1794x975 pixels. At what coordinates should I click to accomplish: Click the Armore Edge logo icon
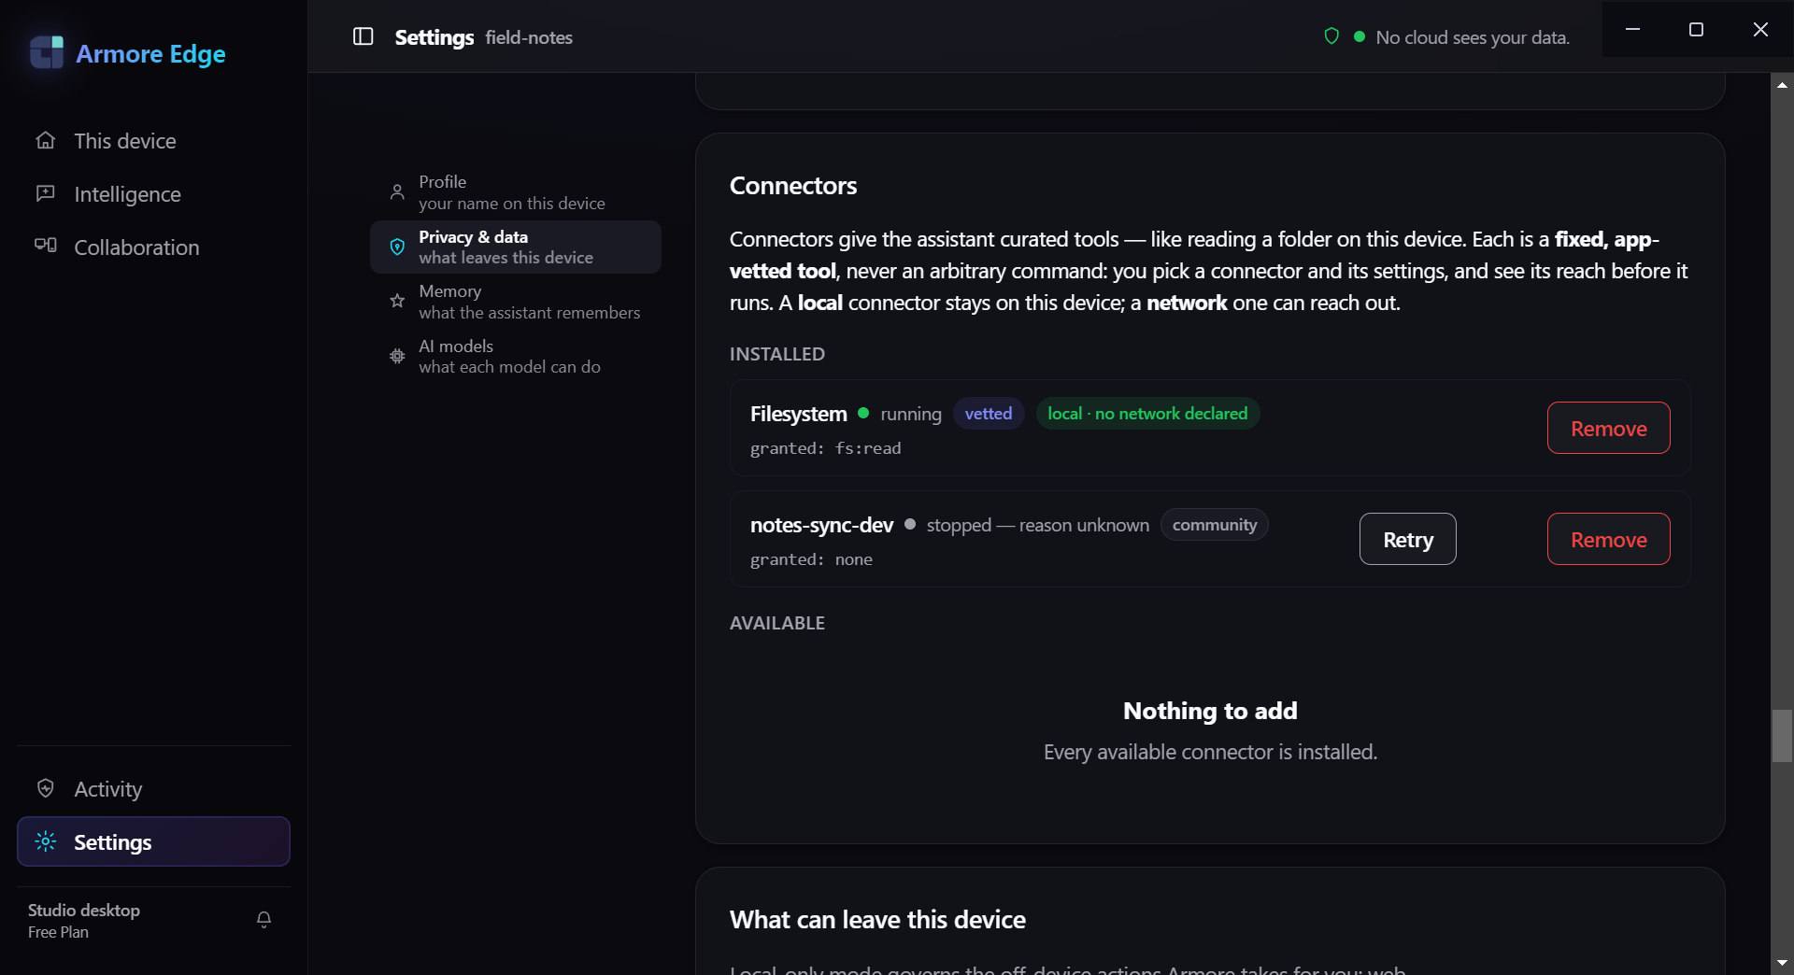[x=46, y=52]
